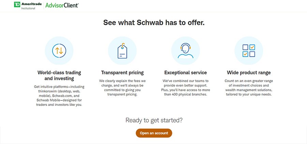This screenshot has width=307, height=144.
Task: Click the checkbox grid product icon
Action: coord(249,51)
